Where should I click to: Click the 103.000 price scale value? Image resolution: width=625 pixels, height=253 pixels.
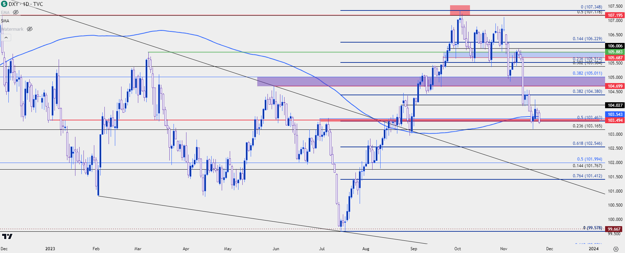point(615,134)
